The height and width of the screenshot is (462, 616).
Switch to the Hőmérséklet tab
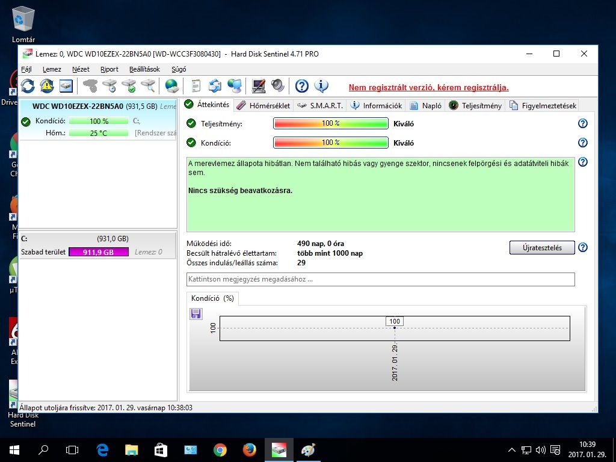pos(264,106)
